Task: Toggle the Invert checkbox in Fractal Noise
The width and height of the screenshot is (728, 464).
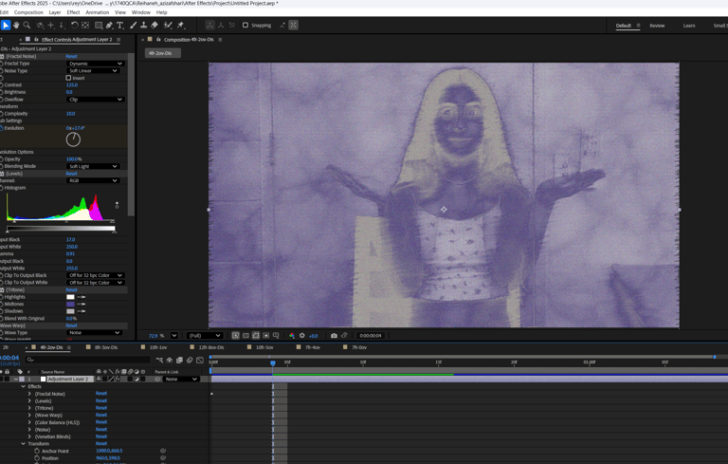Action: click(68, 78)
